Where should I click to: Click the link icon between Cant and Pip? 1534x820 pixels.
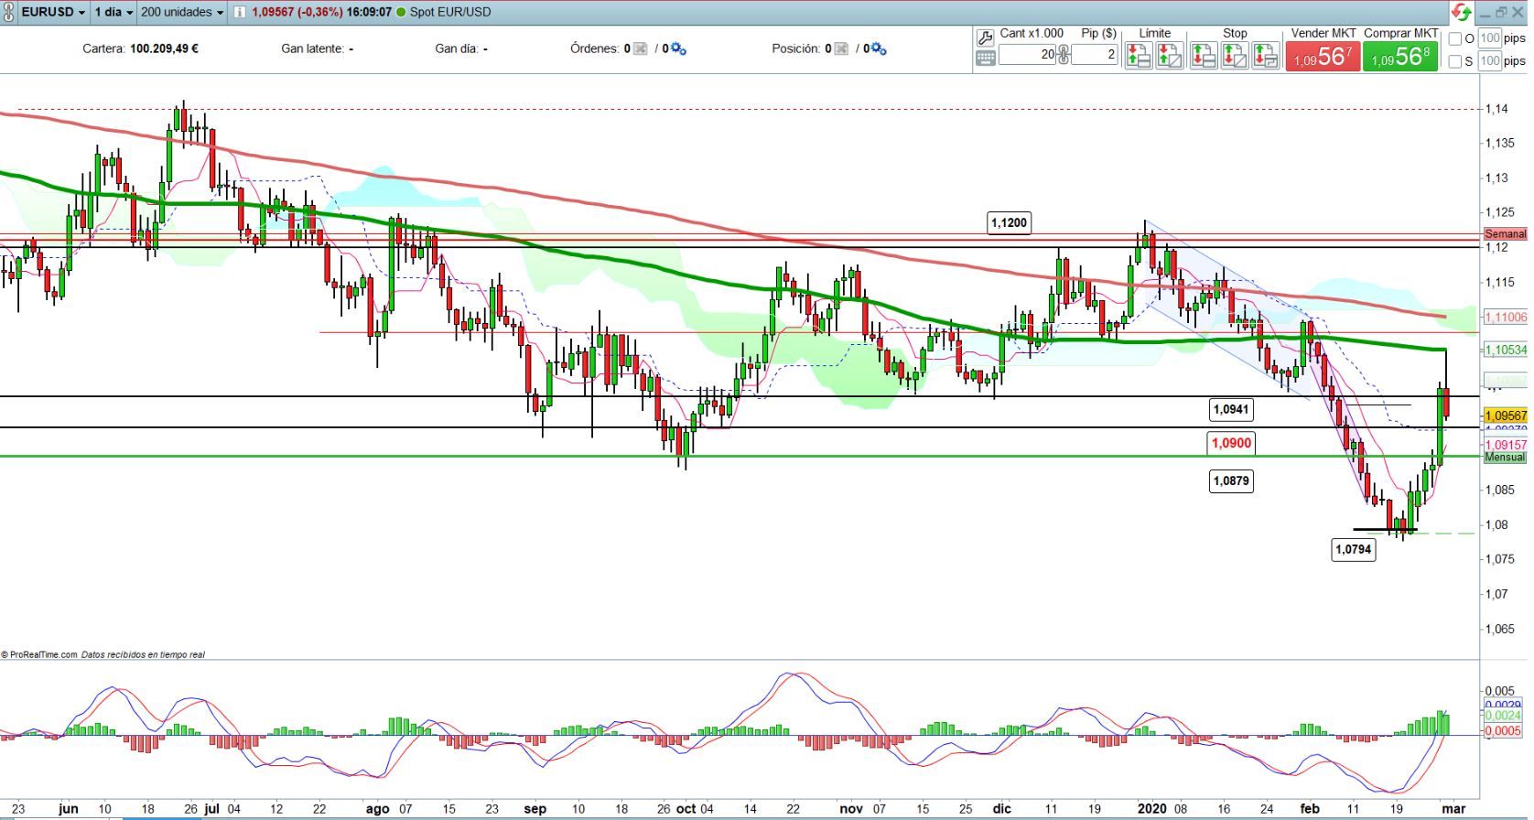coord(1063,55)
